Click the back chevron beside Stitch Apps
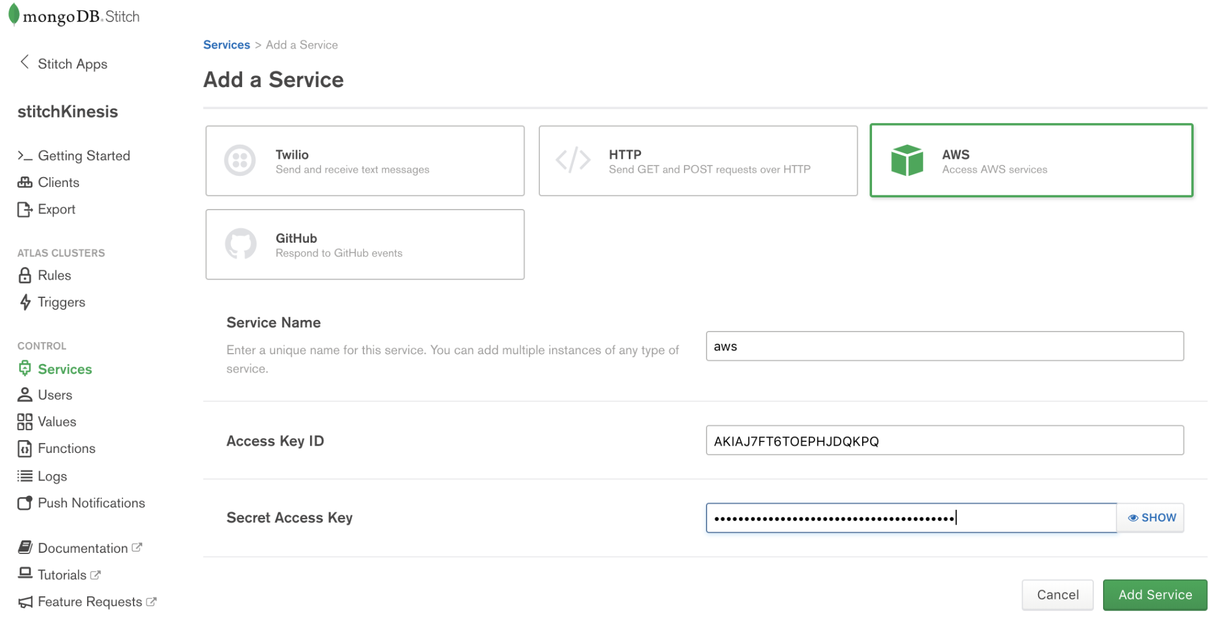1225x638 pixels. (25, 62)
